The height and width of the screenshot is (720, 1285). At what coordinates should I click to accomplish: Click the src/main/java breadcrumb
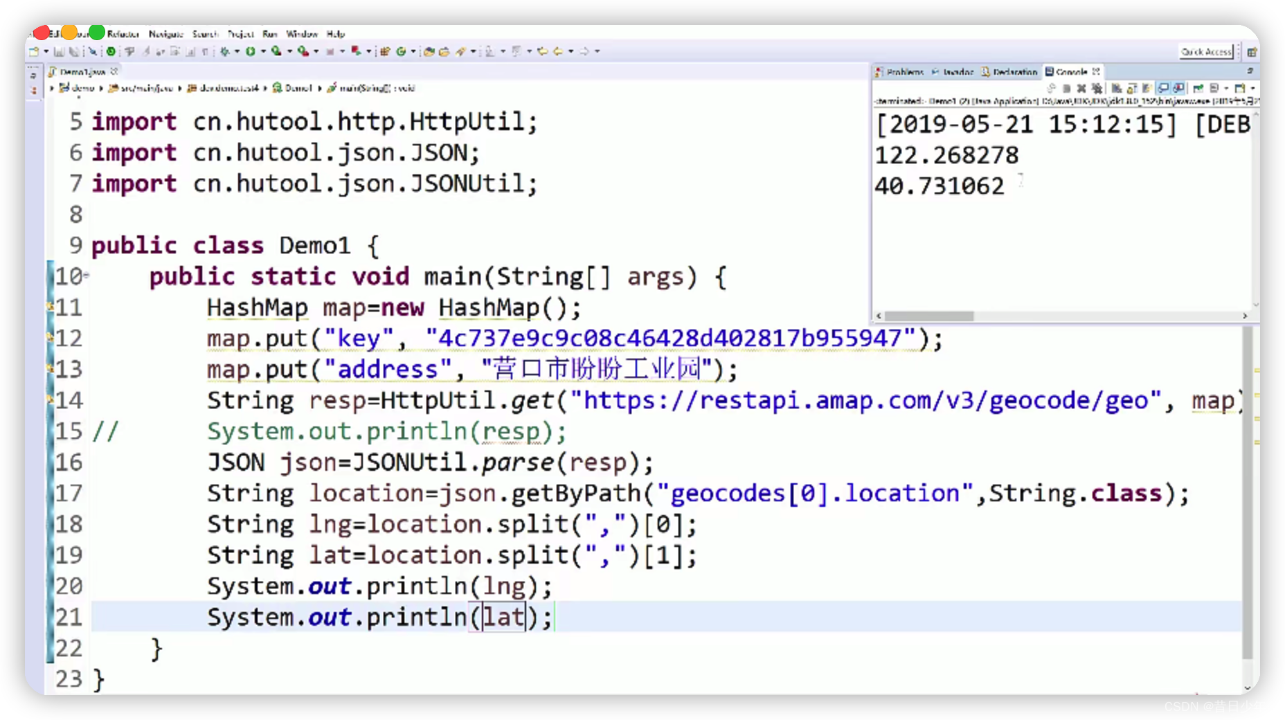click(x=141, y=88)
